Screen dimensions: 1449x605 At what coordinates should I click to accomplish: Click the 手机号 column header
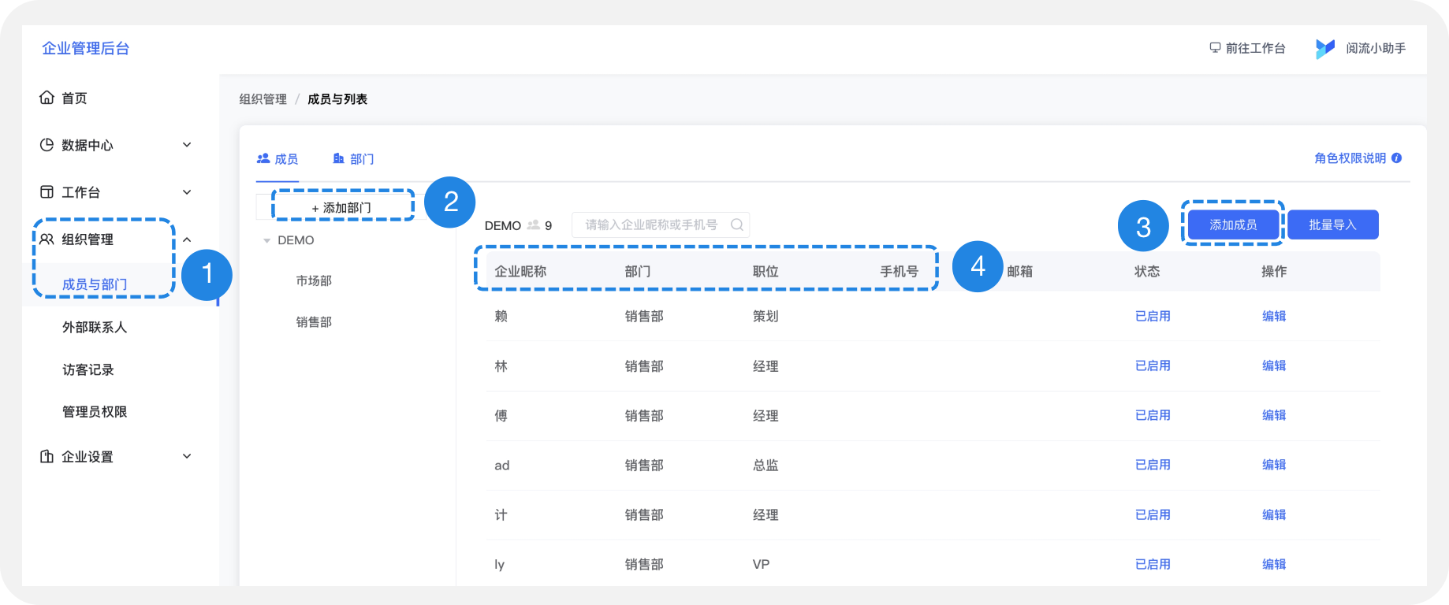900,271
